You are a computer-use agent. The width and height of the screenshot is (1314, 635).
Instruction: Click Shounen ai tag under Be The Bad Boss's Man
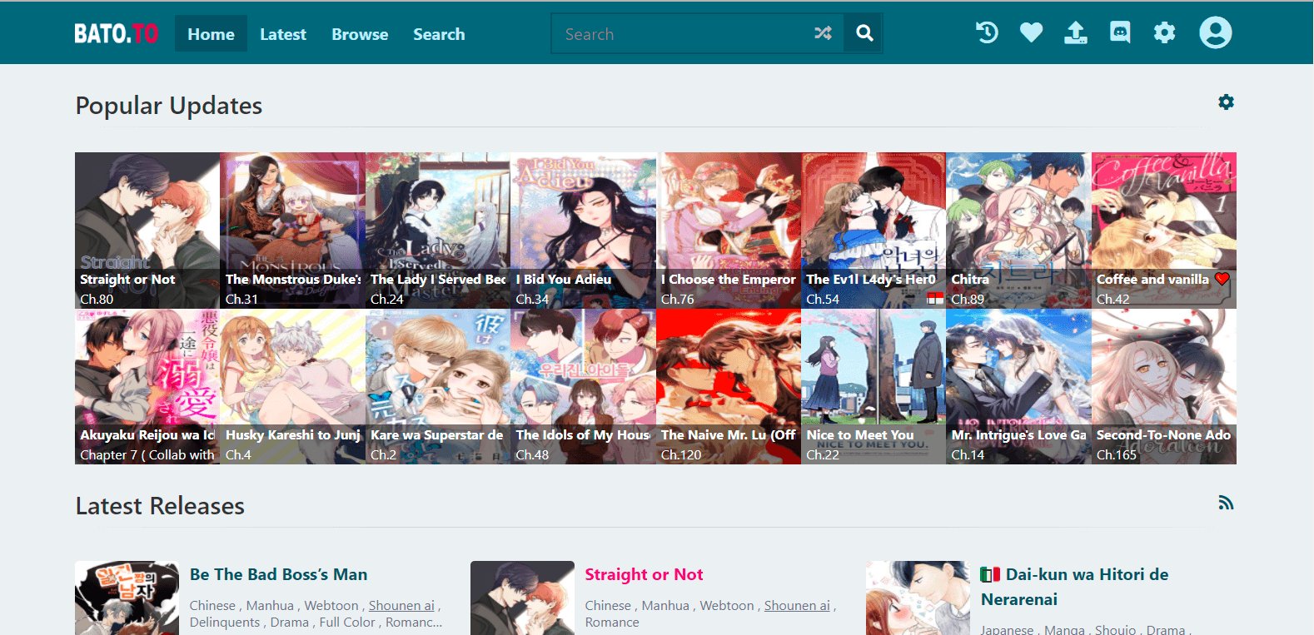(x=401, y=606)
